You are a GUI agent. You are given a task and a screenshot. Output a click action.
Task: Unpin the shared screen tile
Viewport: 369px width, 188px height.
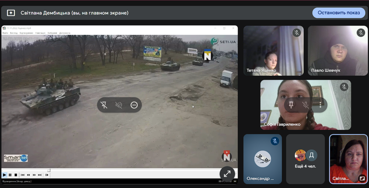point(105,105)
